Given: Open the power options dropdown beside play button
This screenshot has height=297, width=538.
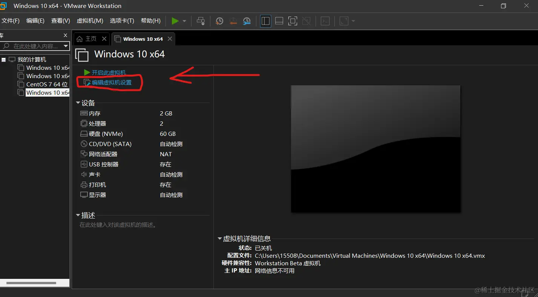Looking at the screenshot, I should (184, 21).
